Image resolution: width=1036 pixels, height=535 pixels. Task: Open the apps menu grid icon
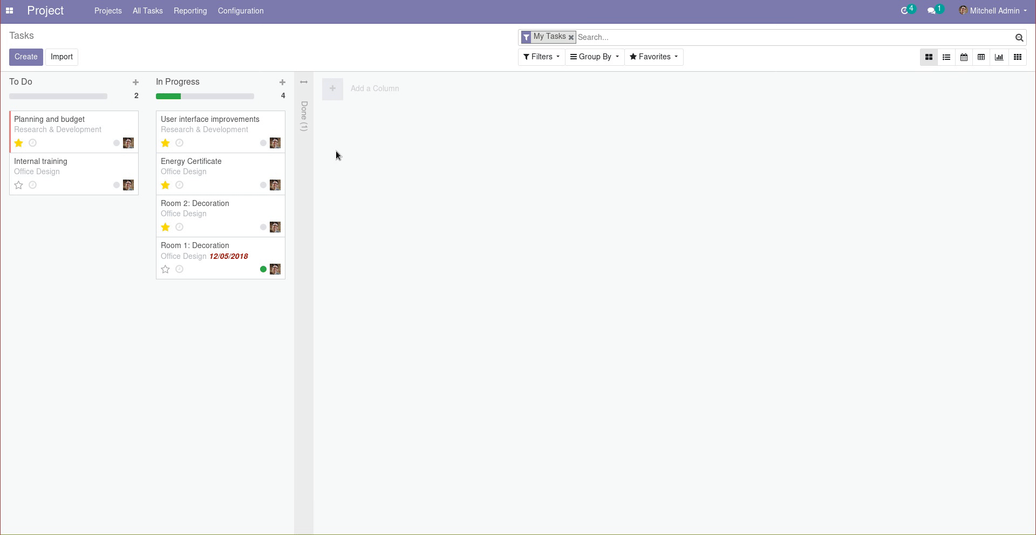point(10,10)
